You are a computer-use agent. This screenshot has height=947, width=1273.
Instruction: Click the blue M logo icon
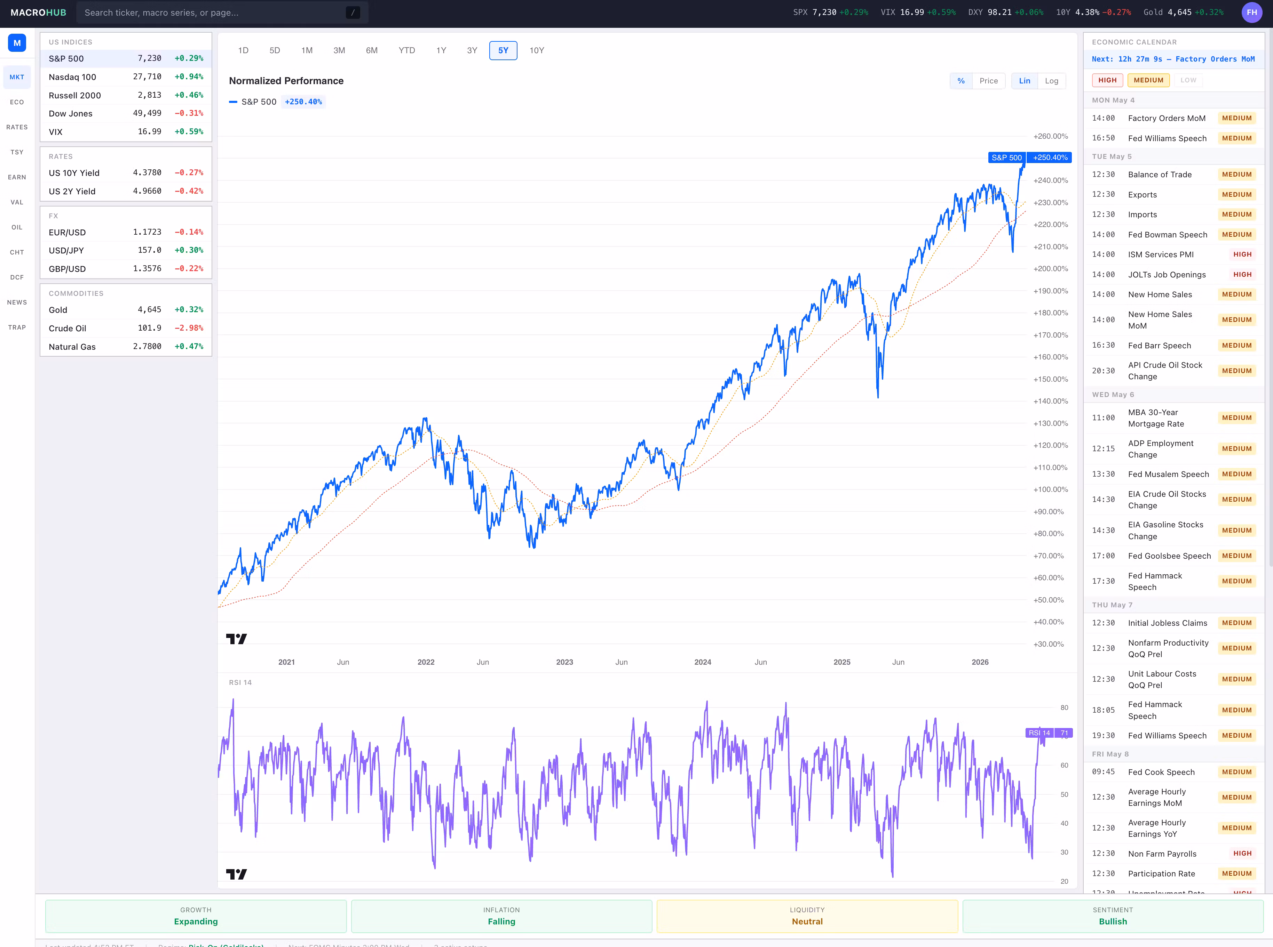17,43
